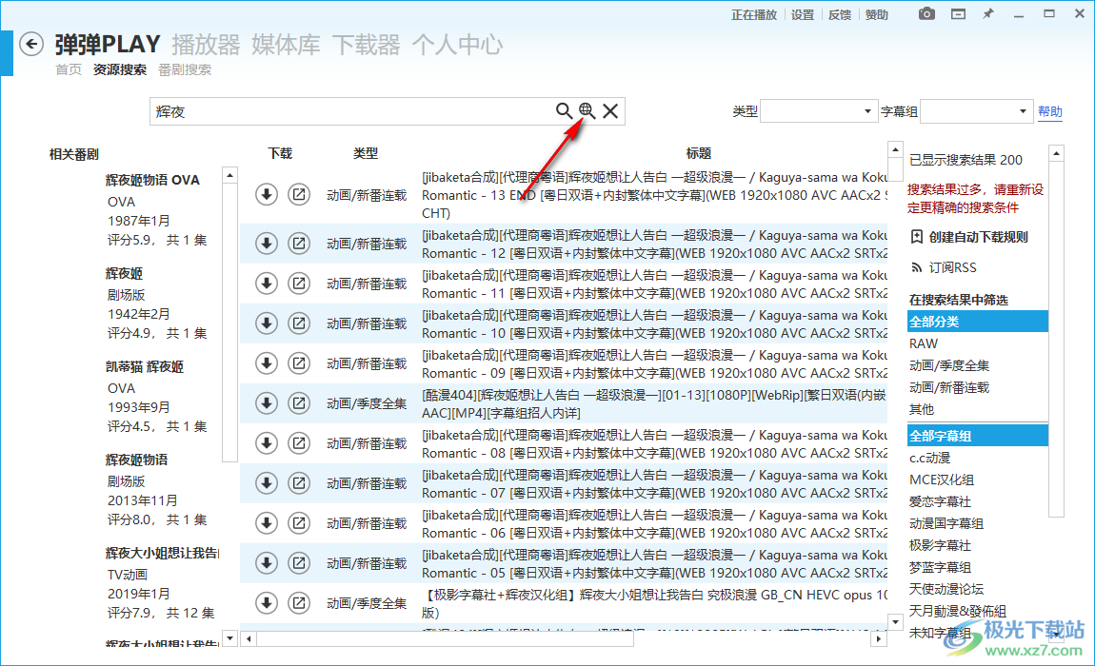
Task: Open the 字幕组 dropdown
Action: [976, 111]
